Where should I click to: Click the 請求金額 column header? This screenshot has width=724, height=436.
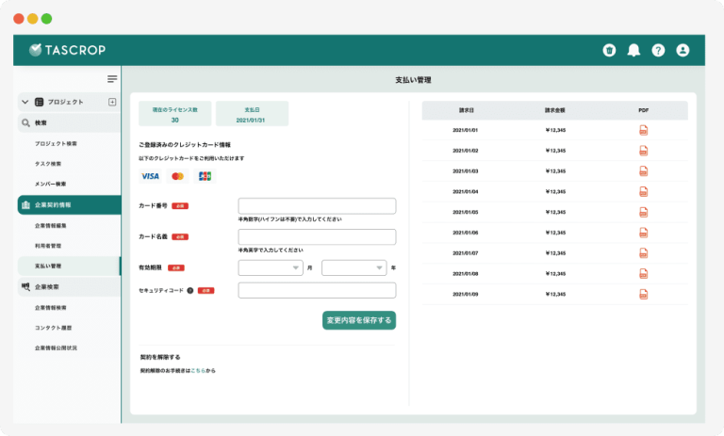point(554,110)
